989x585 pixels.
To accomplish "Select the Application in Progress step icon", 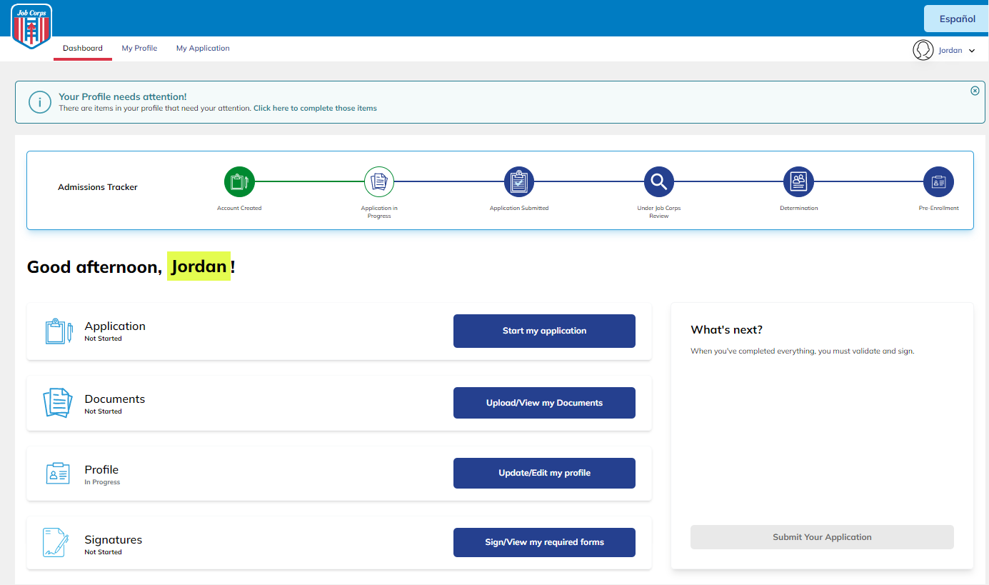I will [379, 182].
